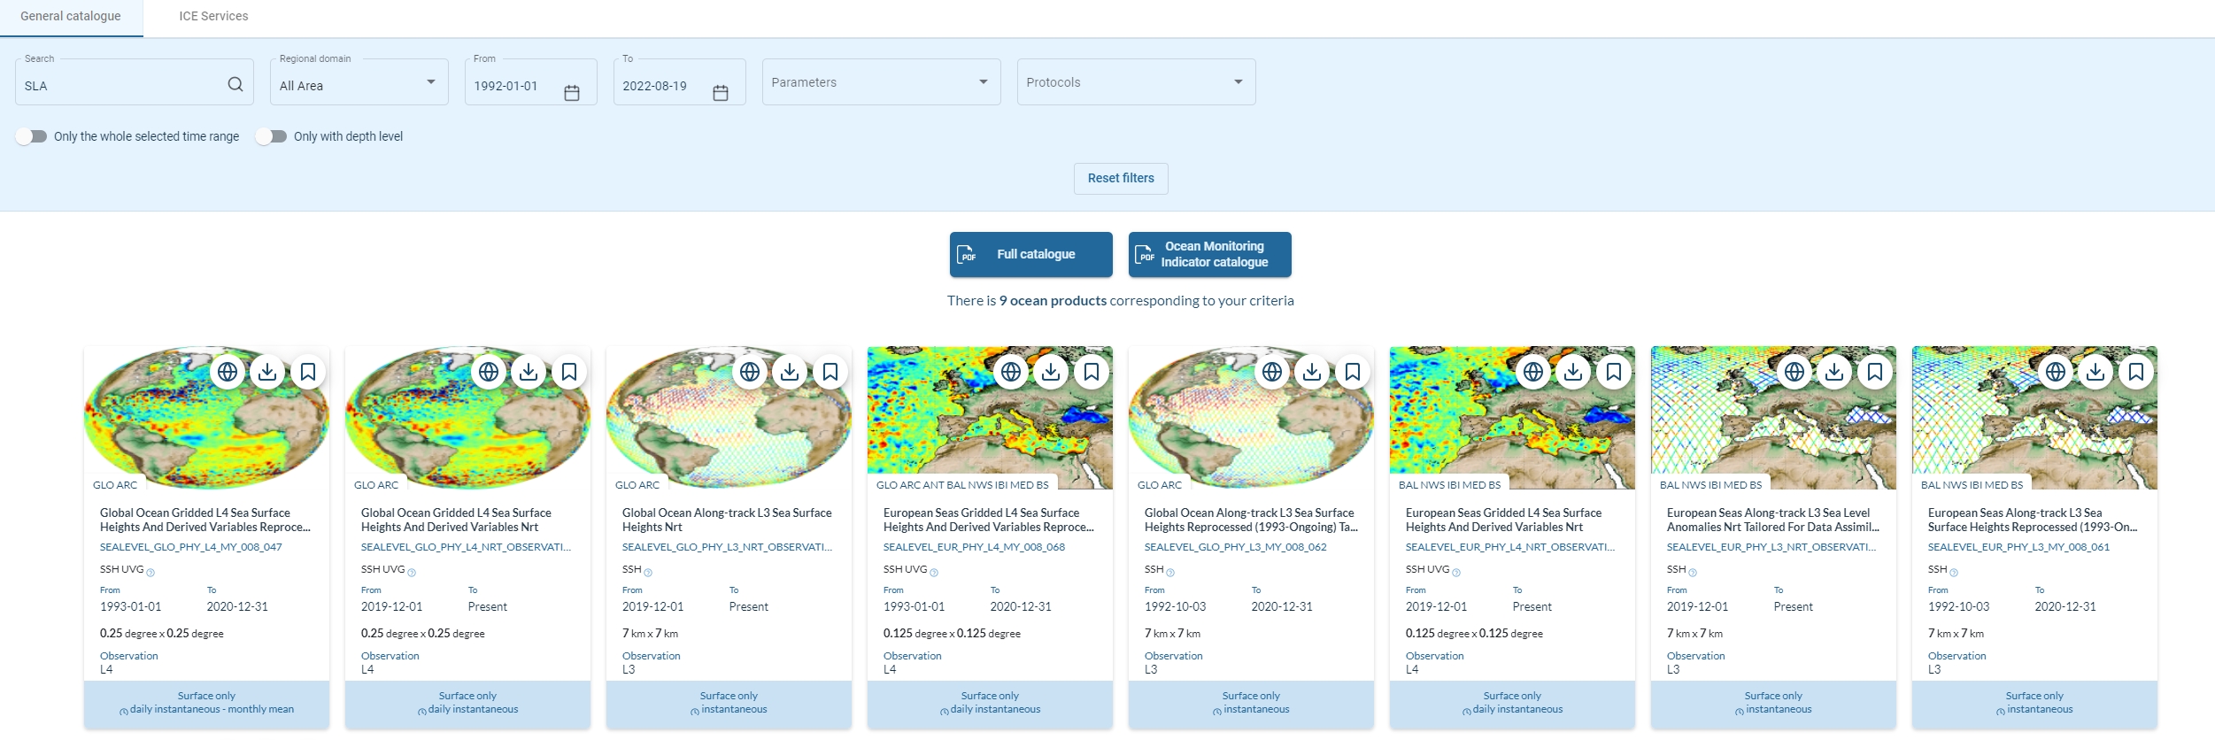Download SEALEVEL_GLO_PHY_L3_MY_008_062 product
The width and height of the screenshot is (2215, 740).
click(x=1312, y=372)
